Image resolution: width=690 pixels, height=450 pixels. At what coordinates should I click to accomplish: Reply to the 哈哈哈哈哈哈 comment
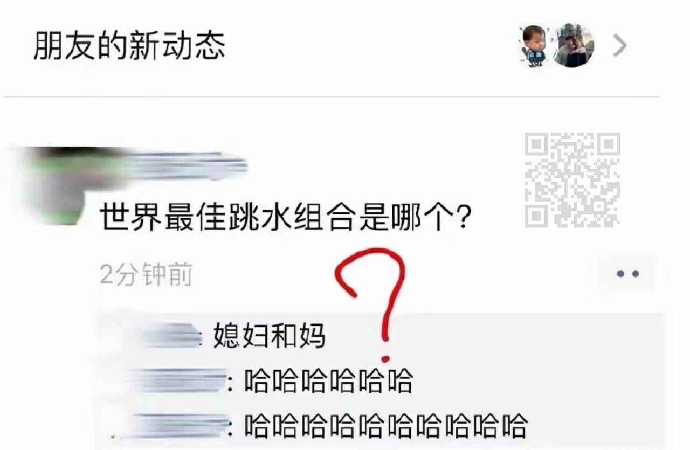tap(328, 381)
